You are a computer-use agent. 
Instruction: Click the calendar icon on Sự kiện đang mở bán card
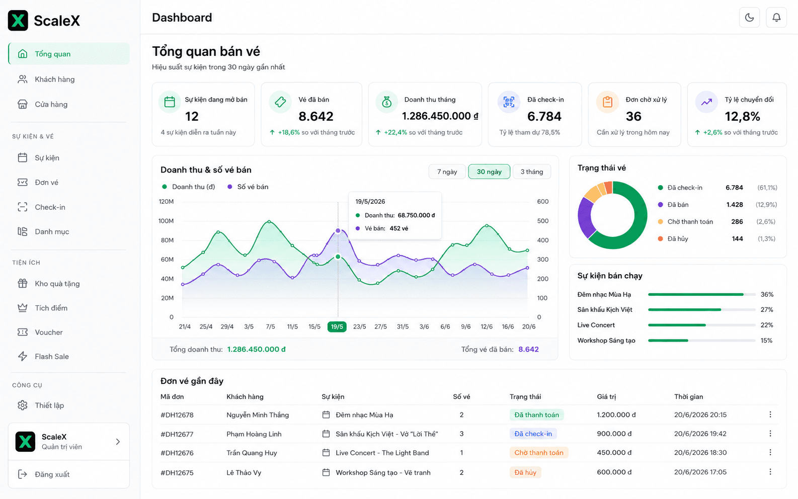170,102
